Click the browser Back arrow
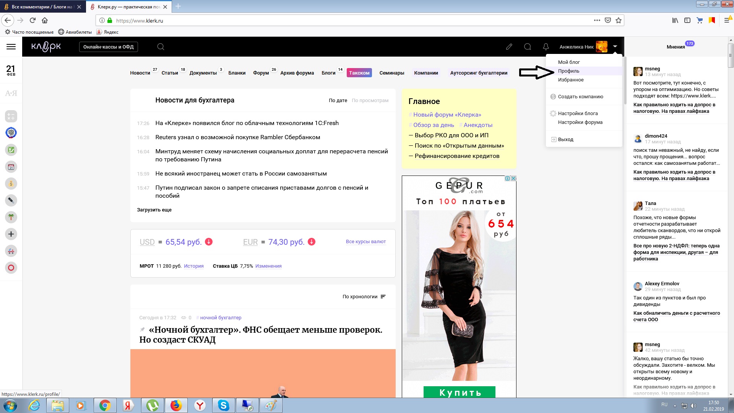Viewport: 734px width, 413px height. pos(8,20)
